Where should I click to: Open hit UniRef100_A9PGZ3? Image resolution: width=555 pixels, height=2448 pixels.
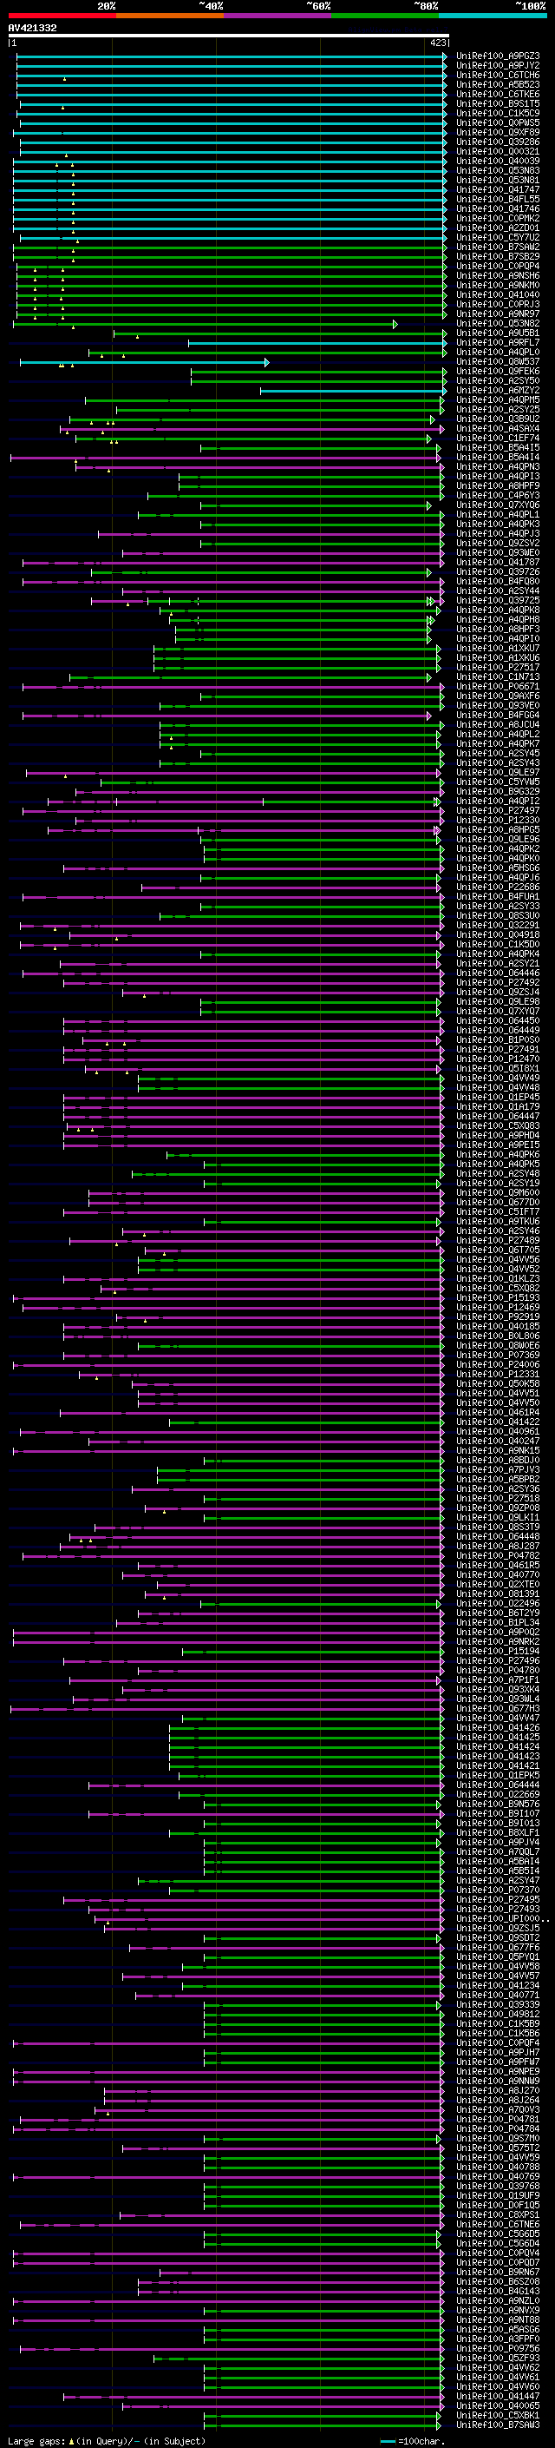[x=498, y=56]
